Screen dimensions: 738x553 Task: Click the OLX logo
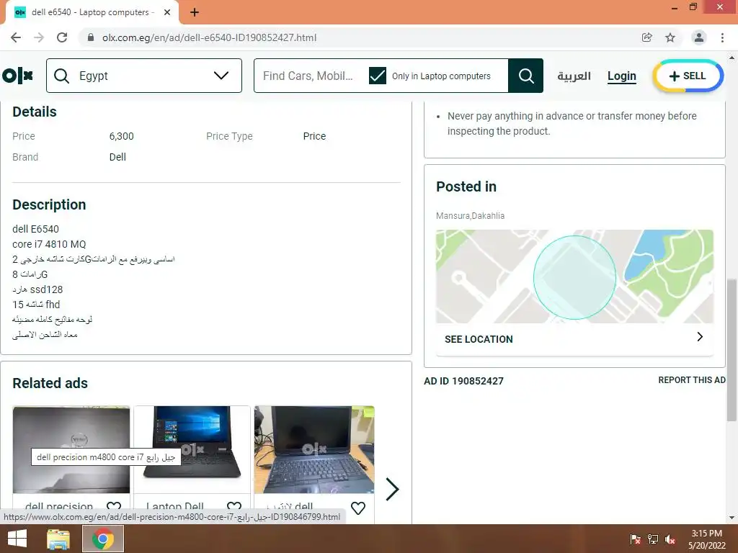pyautogui.click(x=17, y=75)
